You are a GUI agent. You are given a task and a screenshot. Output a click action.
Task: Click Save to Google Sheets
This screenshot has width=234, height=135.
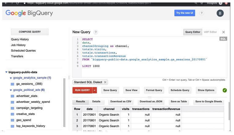point(209,102)
